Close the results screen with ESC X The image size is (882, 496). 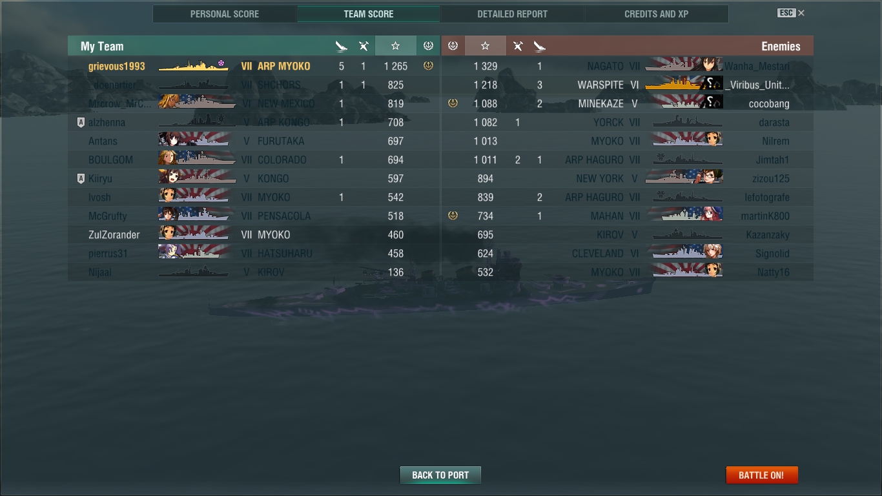[791, 13]
